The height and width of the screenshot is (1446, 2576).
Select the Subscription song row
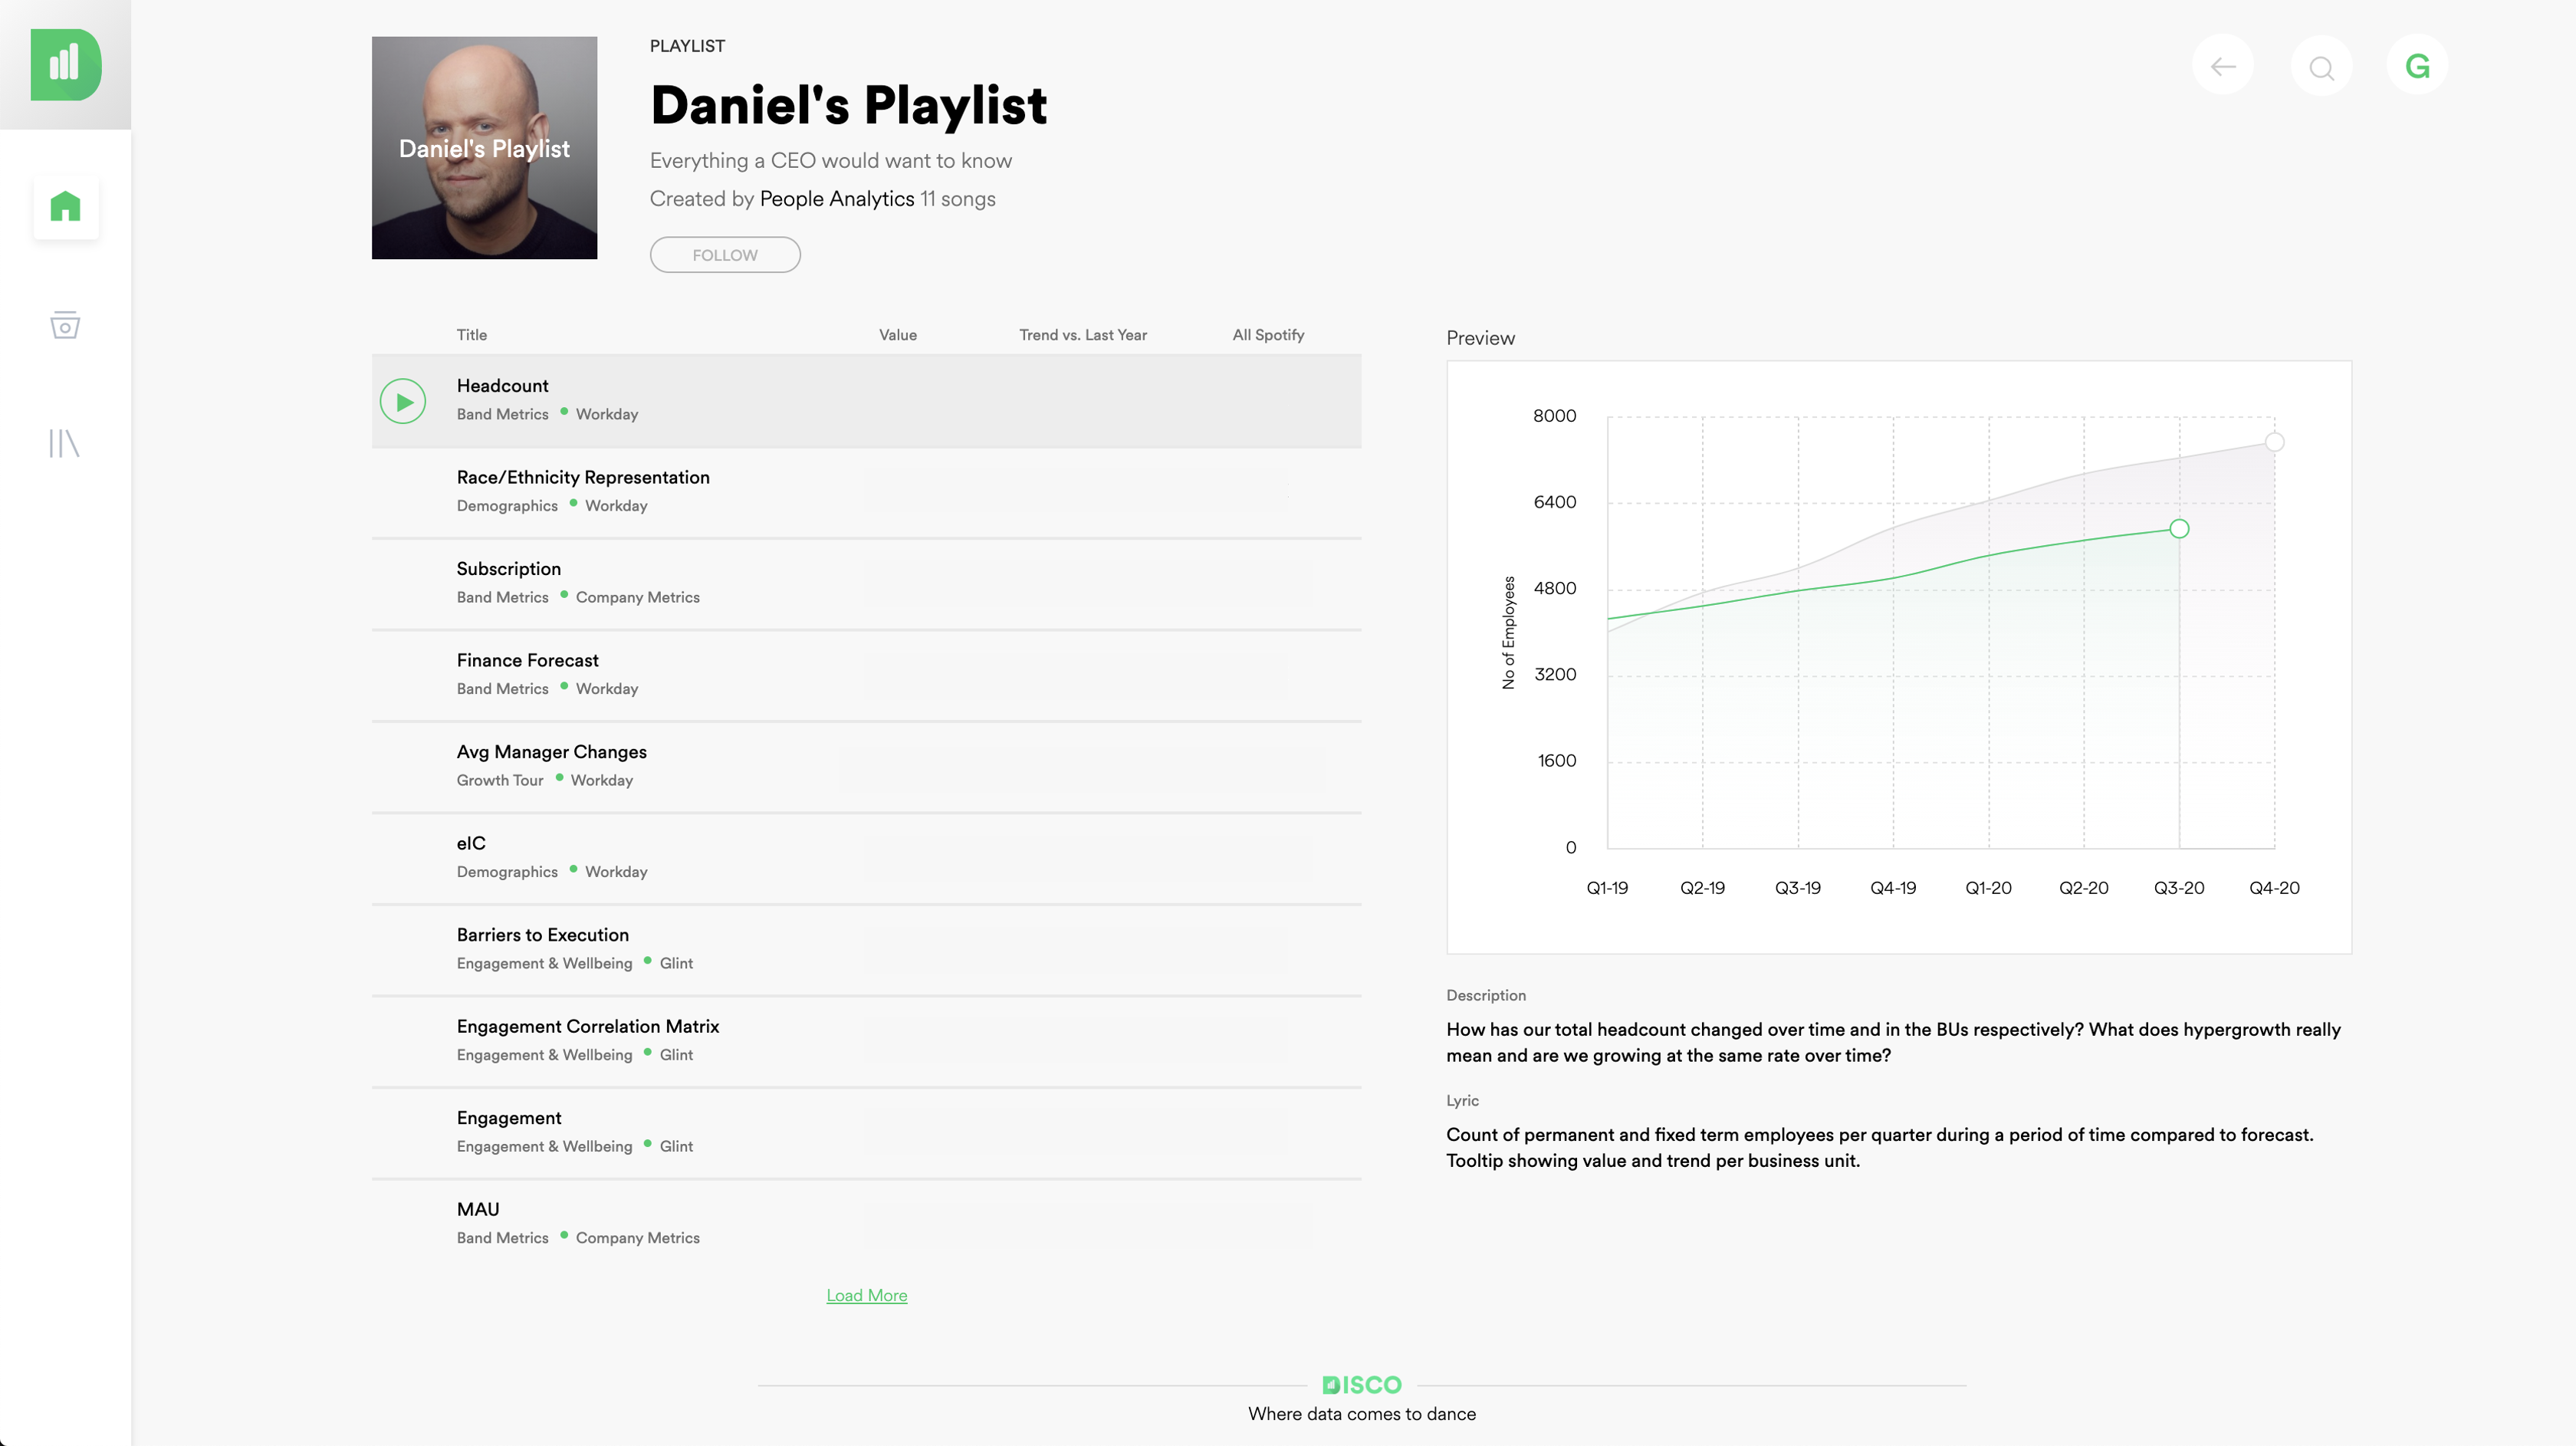(866, 584)
